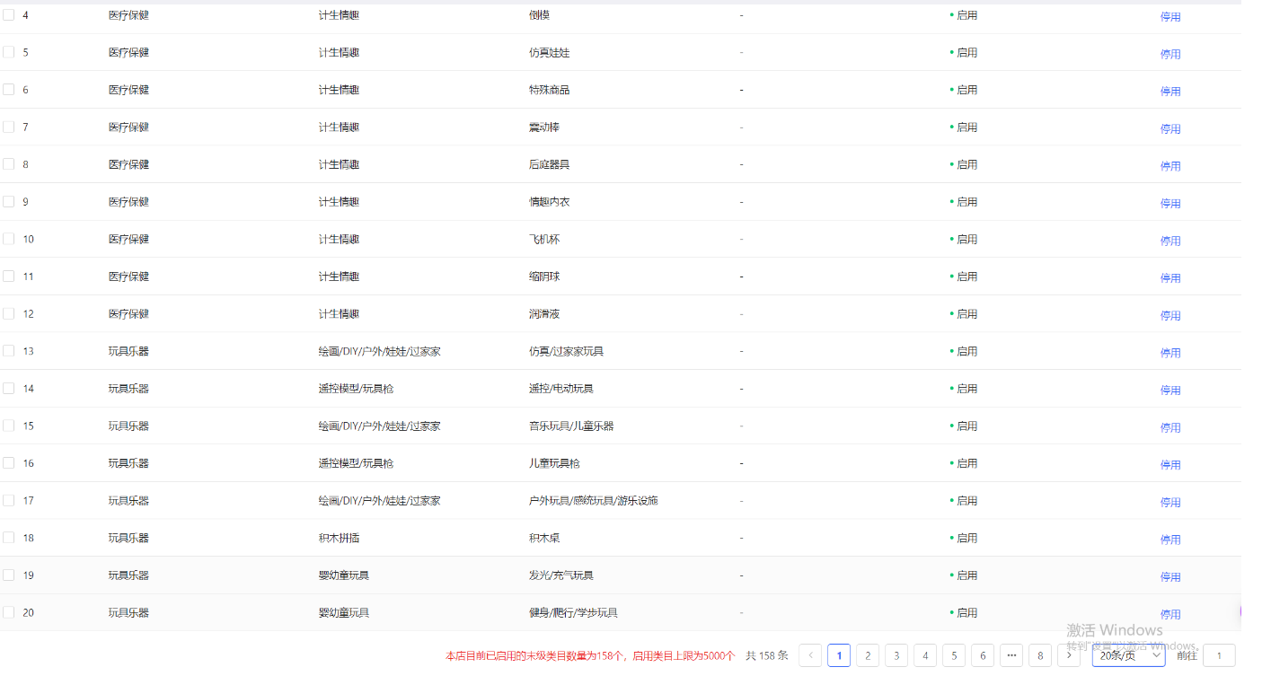Select the checkbox for row 10
This screenshot has width=1271, height=676.
pos(9,239)
